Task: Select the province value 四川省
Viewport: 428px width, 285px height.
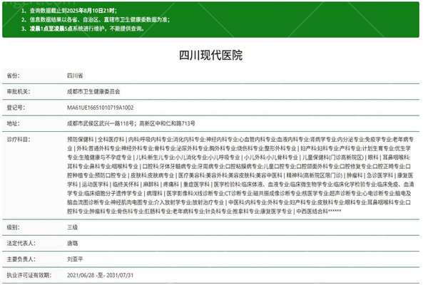Action: pyautogui.click(x=75, y=76)
